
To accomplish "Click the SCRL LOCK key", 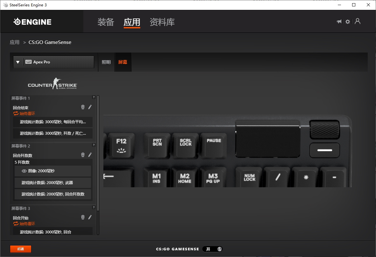I will 185,146.
